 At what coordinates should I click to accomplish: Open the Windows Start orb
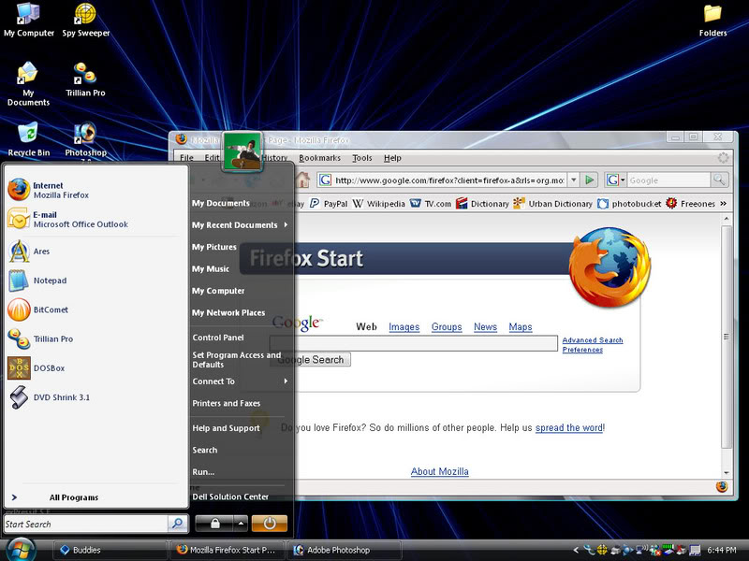coord(19,550)
